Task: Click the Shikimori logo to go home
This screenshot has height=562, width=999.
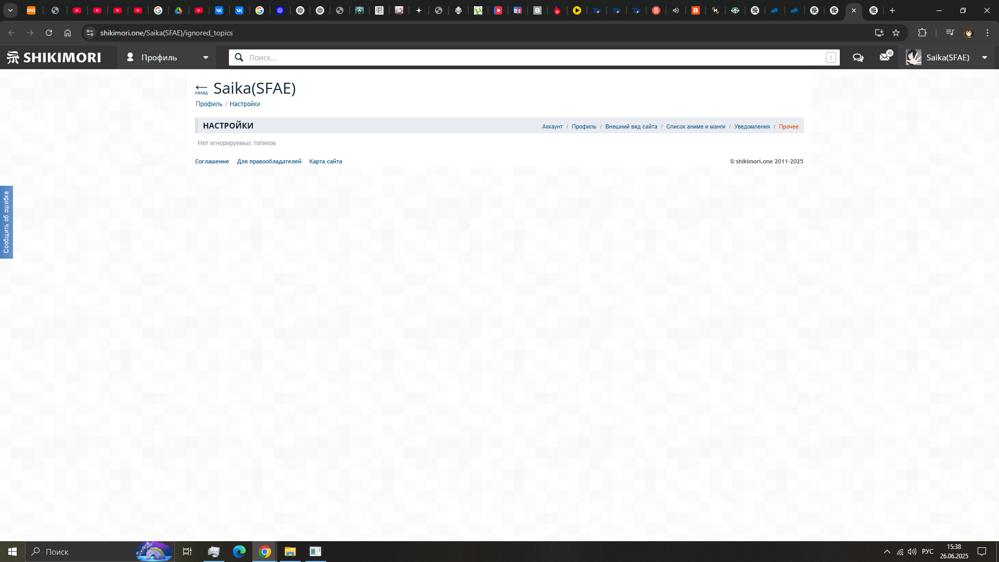Action: (x=54, y=57)
